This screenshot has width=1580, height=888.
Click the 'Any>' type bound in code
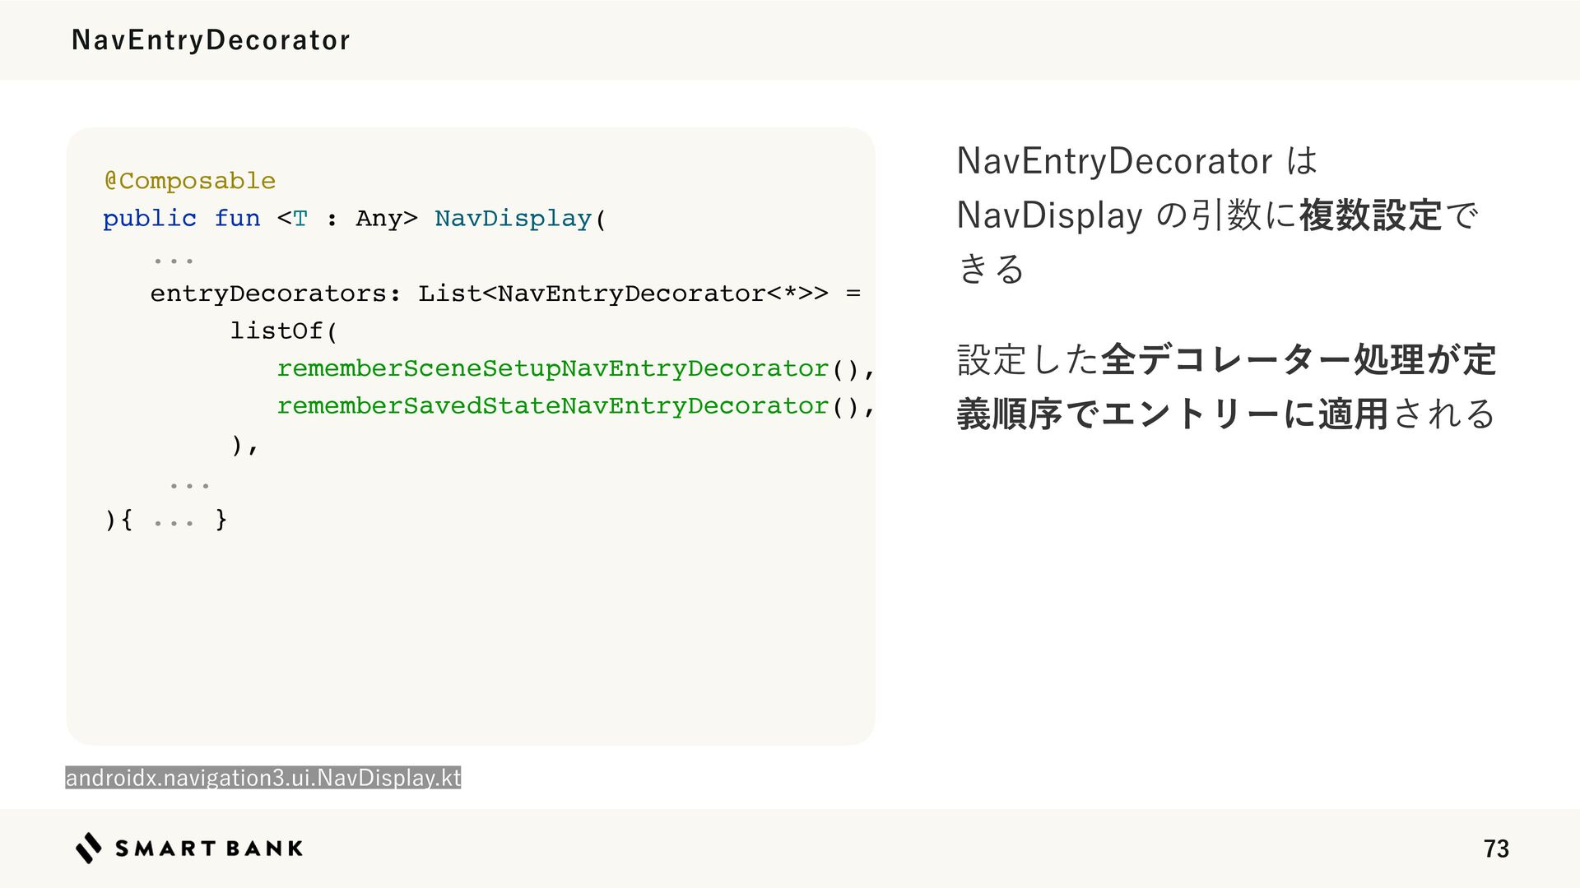(x=387, y=218)
